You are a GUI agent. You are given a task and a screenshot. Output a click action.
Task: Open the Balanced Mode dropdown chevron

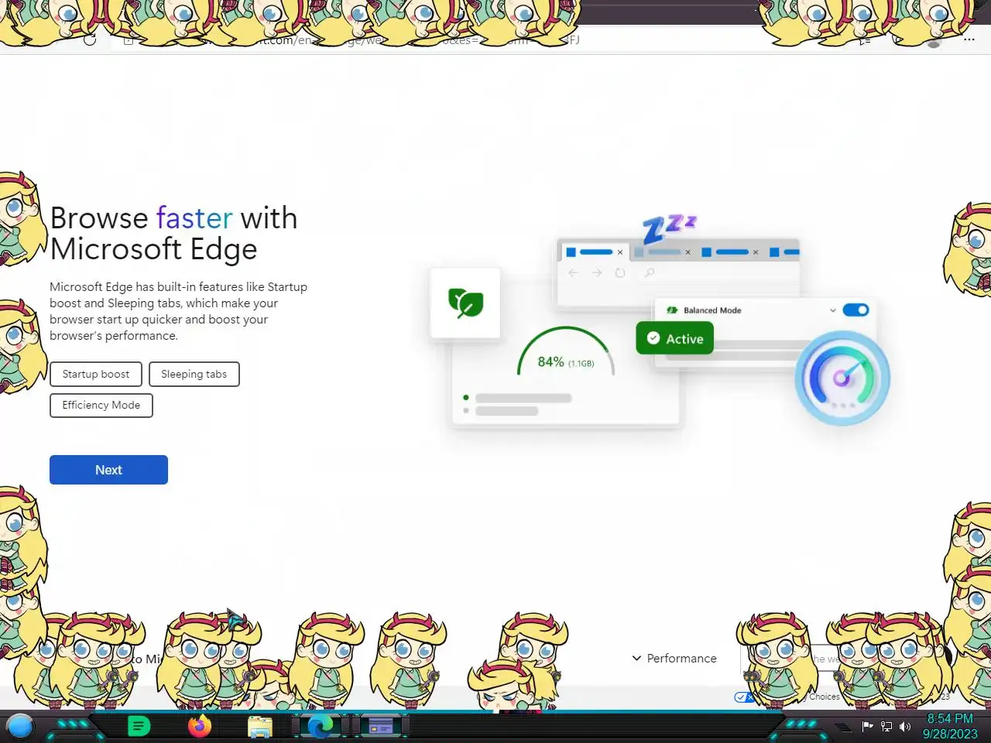(x=832, y=310)
